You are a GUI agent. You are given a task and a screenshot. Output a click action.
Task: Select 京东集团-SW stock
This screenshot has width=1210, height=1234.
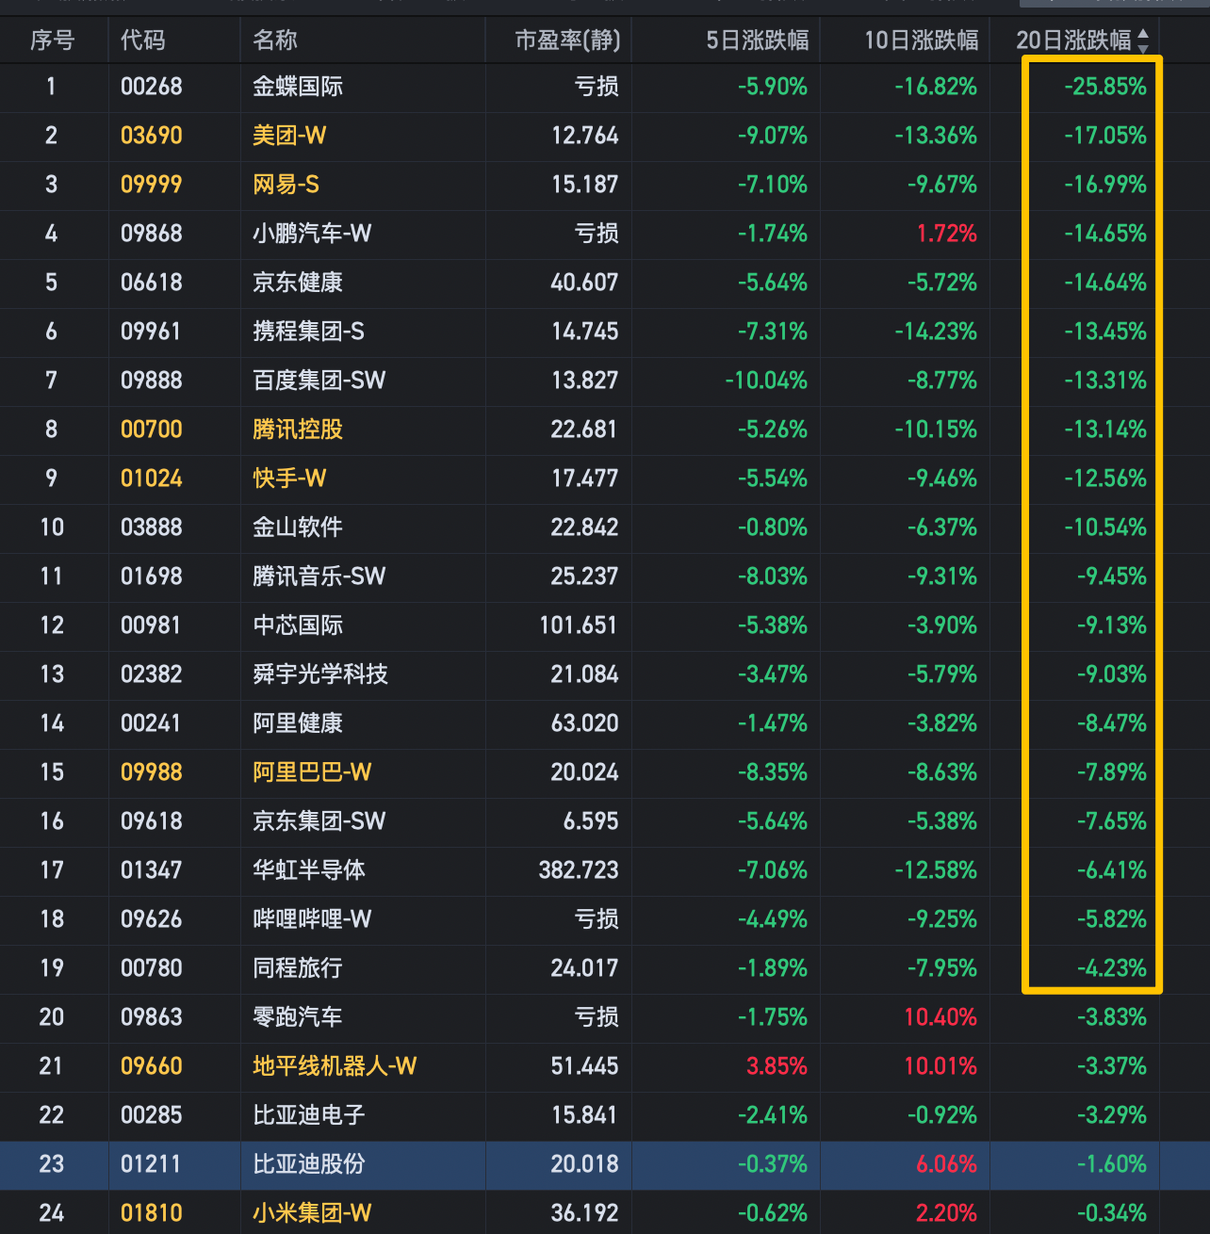point(319,821)
